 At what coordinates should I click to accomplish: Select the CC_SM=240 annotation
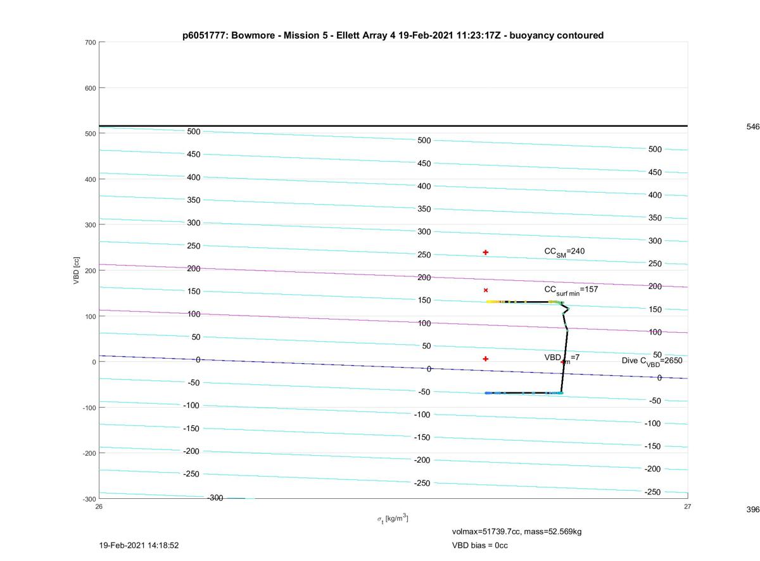click(564, 252)
